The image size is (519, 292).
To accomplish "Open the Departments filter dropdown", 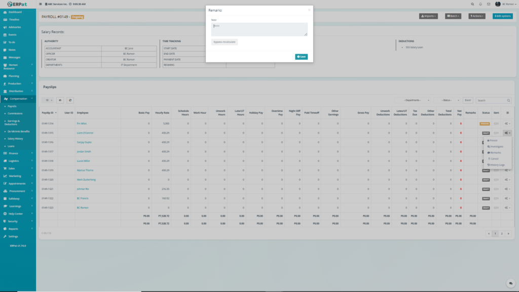I will [414, 100].
